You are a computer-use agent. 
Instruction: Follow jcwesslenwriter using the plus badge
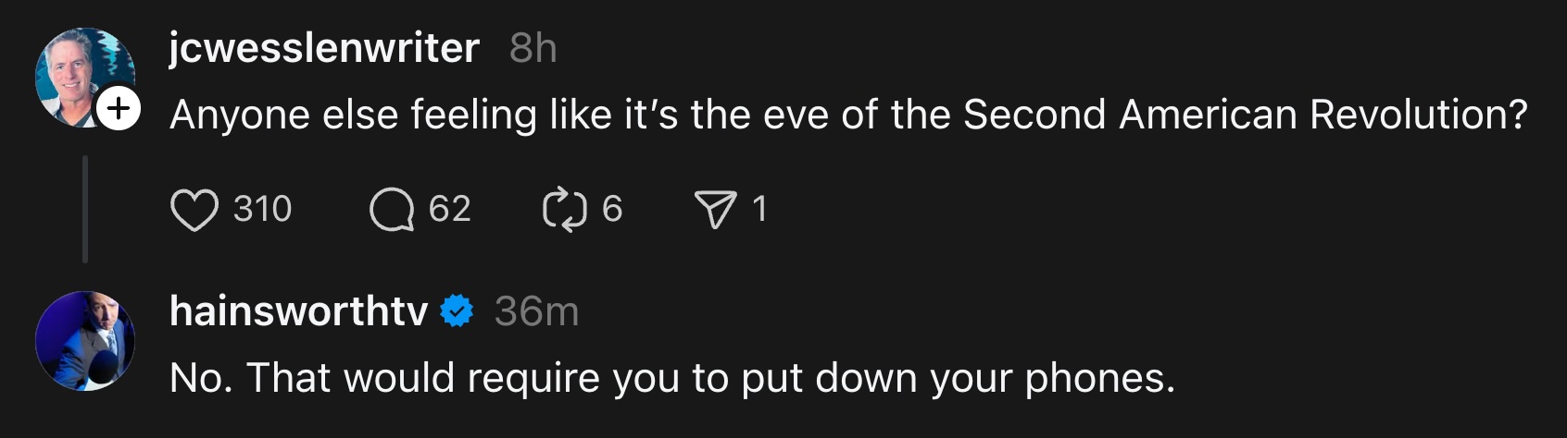119,109
